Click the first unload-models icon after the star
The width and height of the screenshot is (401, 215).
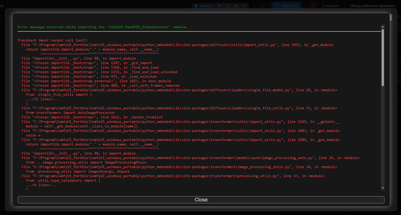(x=228, y=6)
